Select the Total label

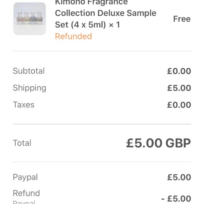tap(22, 143)
